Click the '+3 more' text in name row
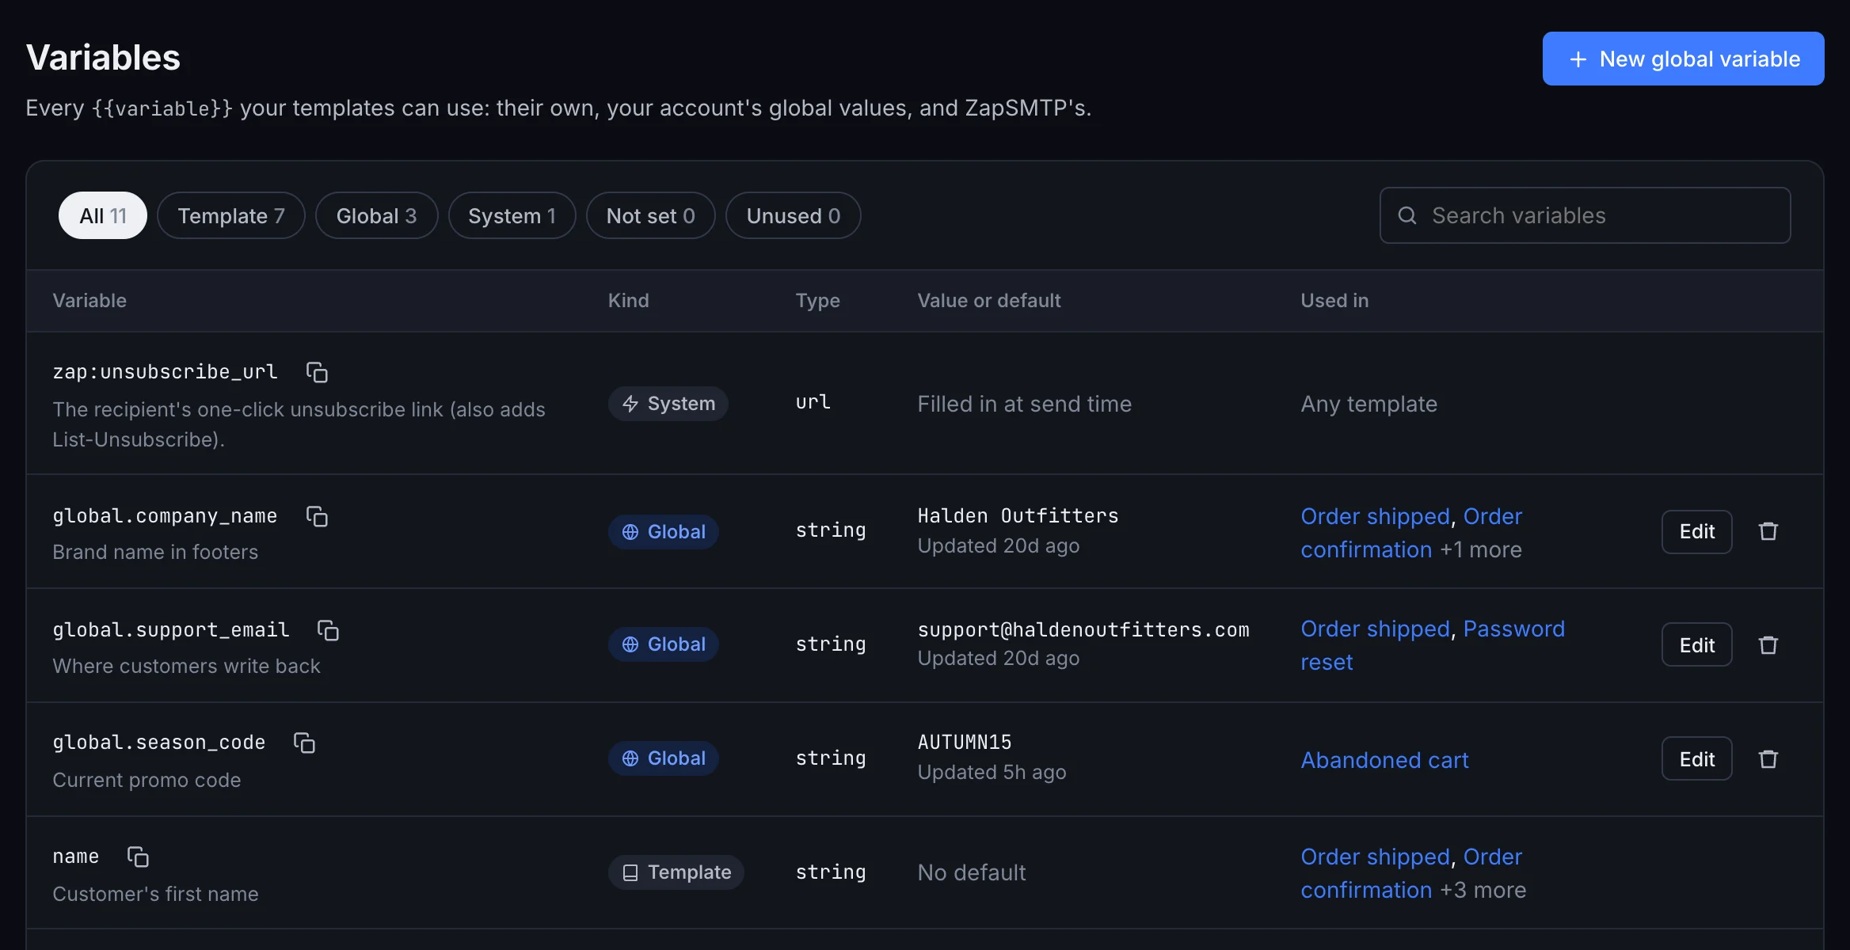The height and width of the screenshot is (950, 1850). coord(1483,890)
